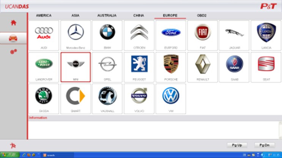Click the Pg Up button

pyautogui.click(x=237, y=145)
